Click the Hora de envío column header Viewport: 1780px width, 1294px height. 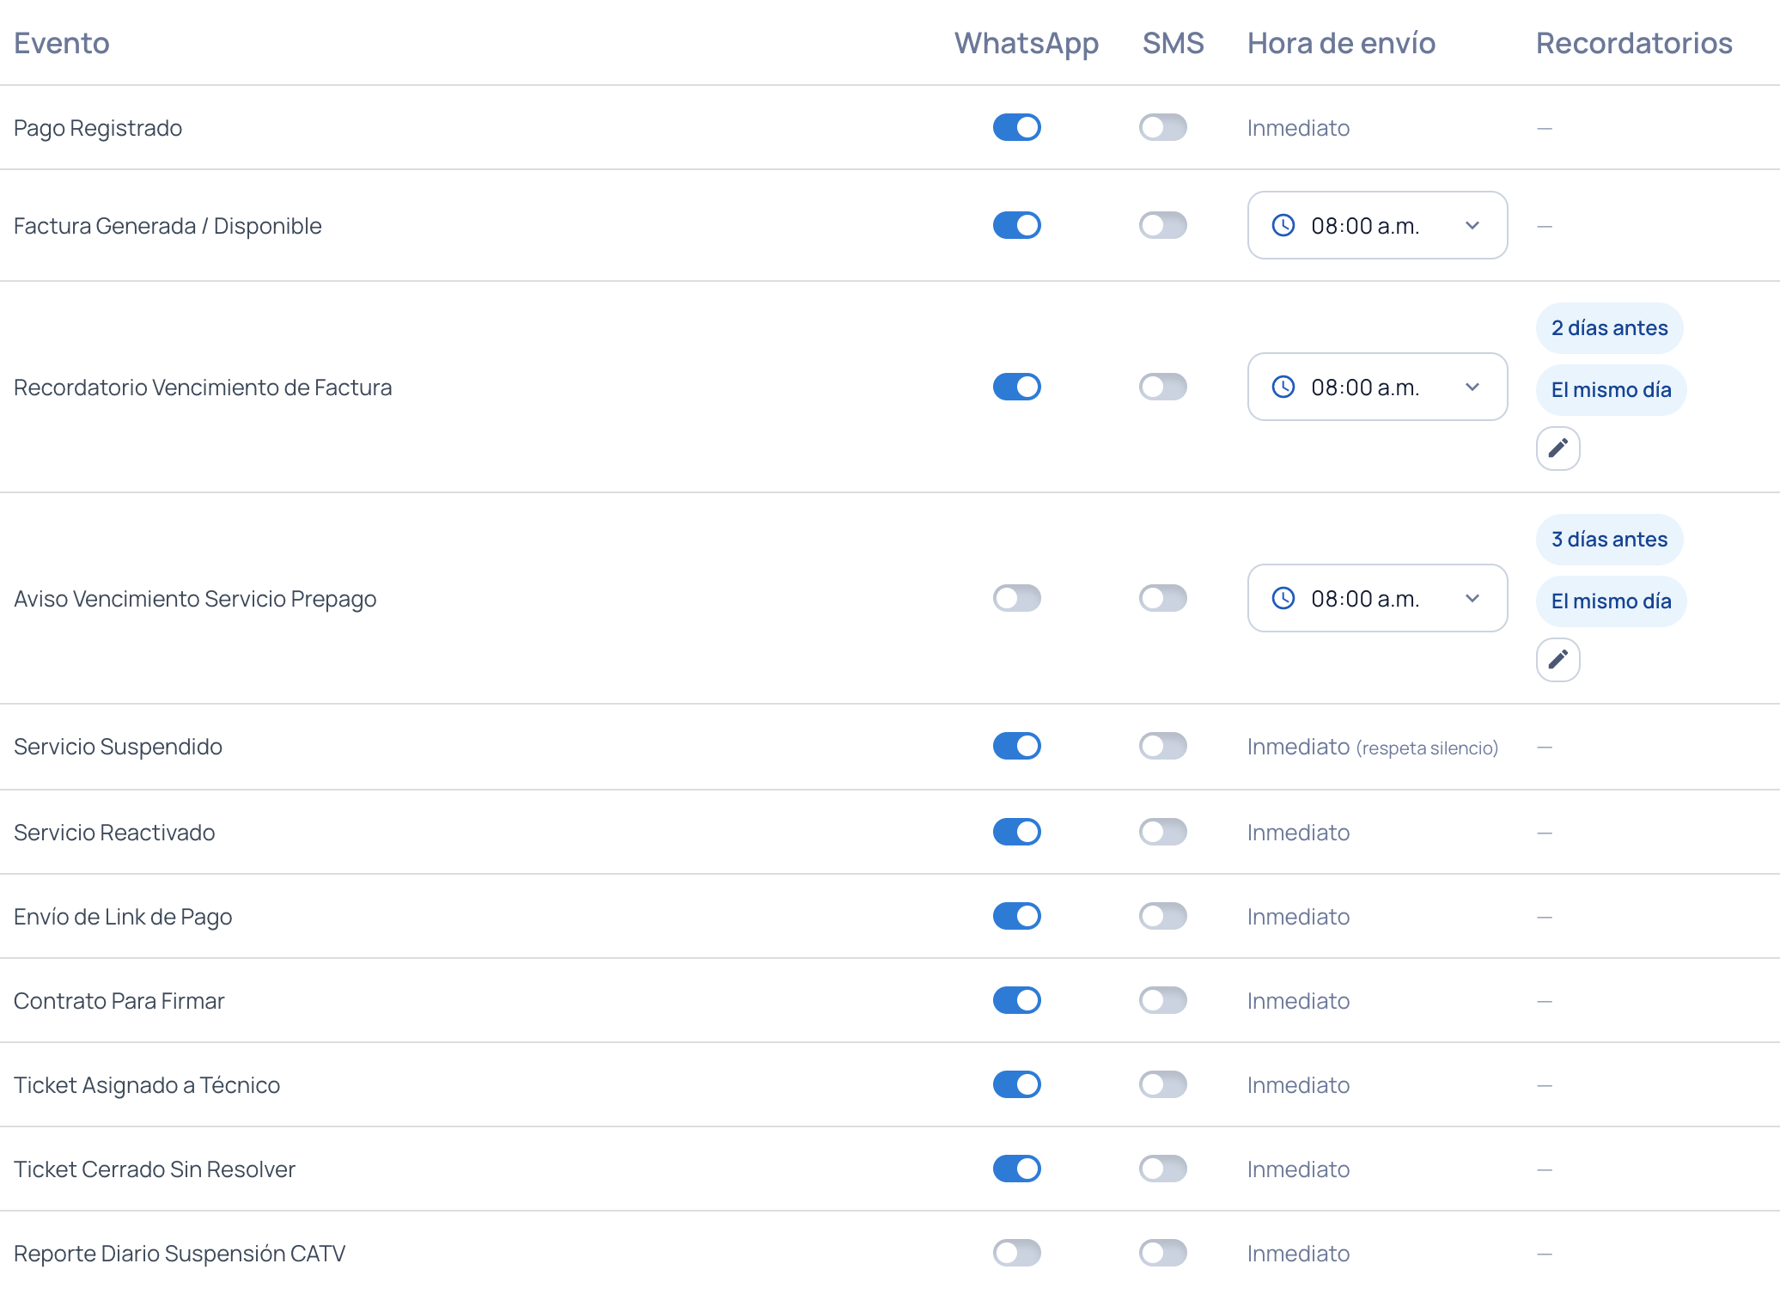[x=1341, y=43]
